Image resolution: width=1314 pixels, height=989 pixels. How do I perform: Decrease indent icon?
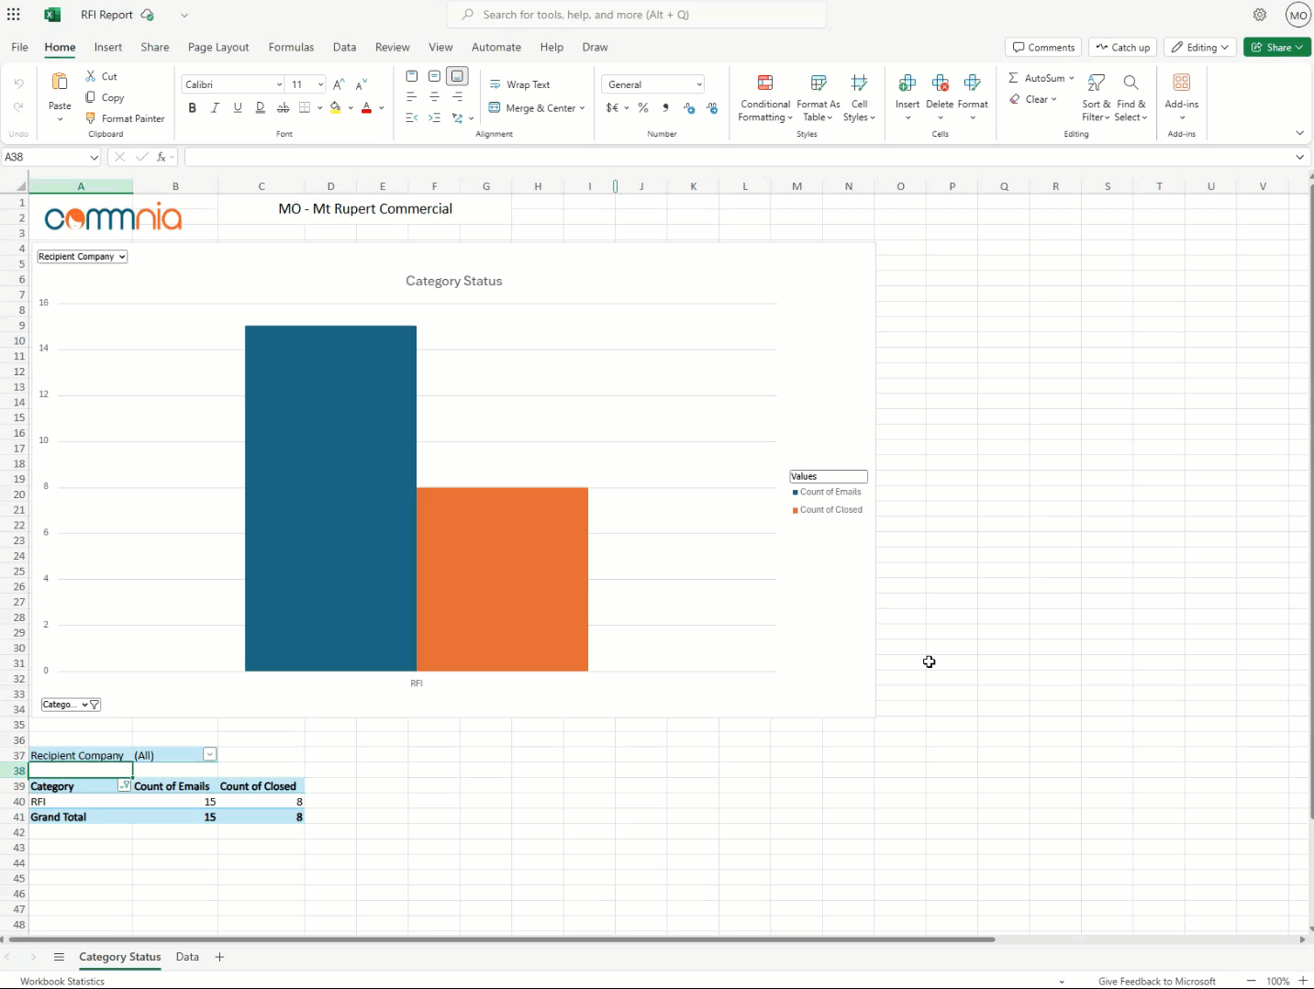click(x=412, y=117)
